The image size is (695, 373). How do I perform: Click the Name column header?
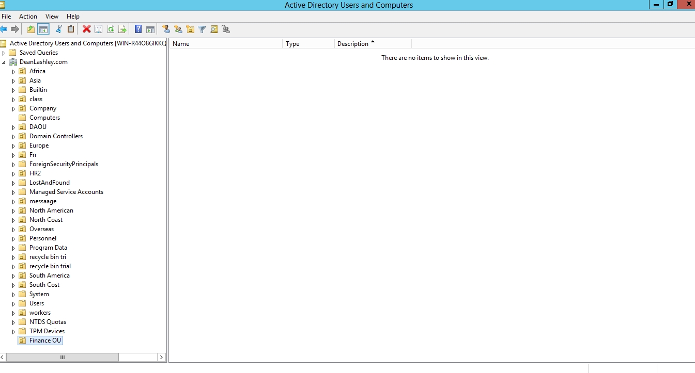(226, 44)
